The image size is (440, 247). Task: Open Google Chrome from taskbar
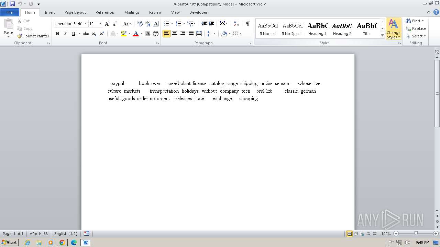point(62,243)
